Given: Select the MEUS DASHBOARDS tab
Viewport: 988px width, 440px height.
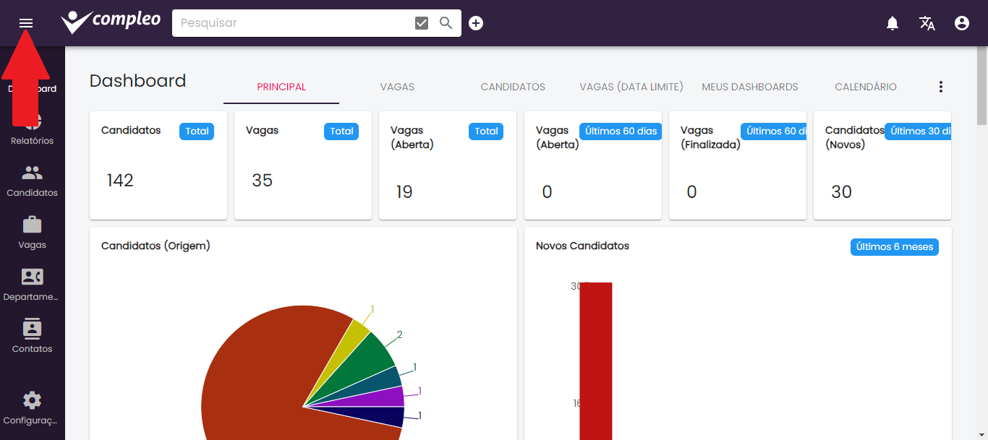Looking at the screenshot, I should [749, 87].
